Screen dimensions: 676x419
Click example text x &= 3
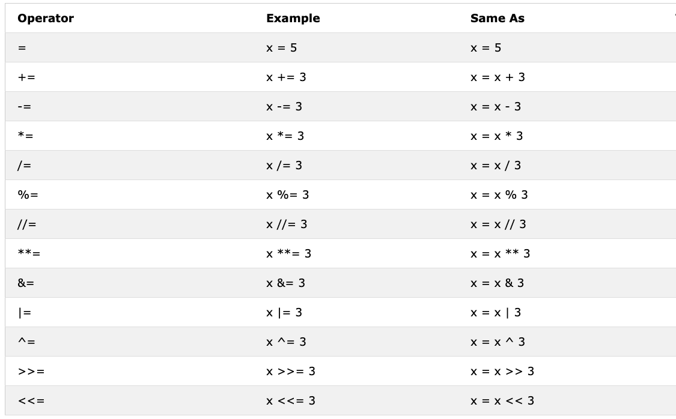(x=286, y=283)
